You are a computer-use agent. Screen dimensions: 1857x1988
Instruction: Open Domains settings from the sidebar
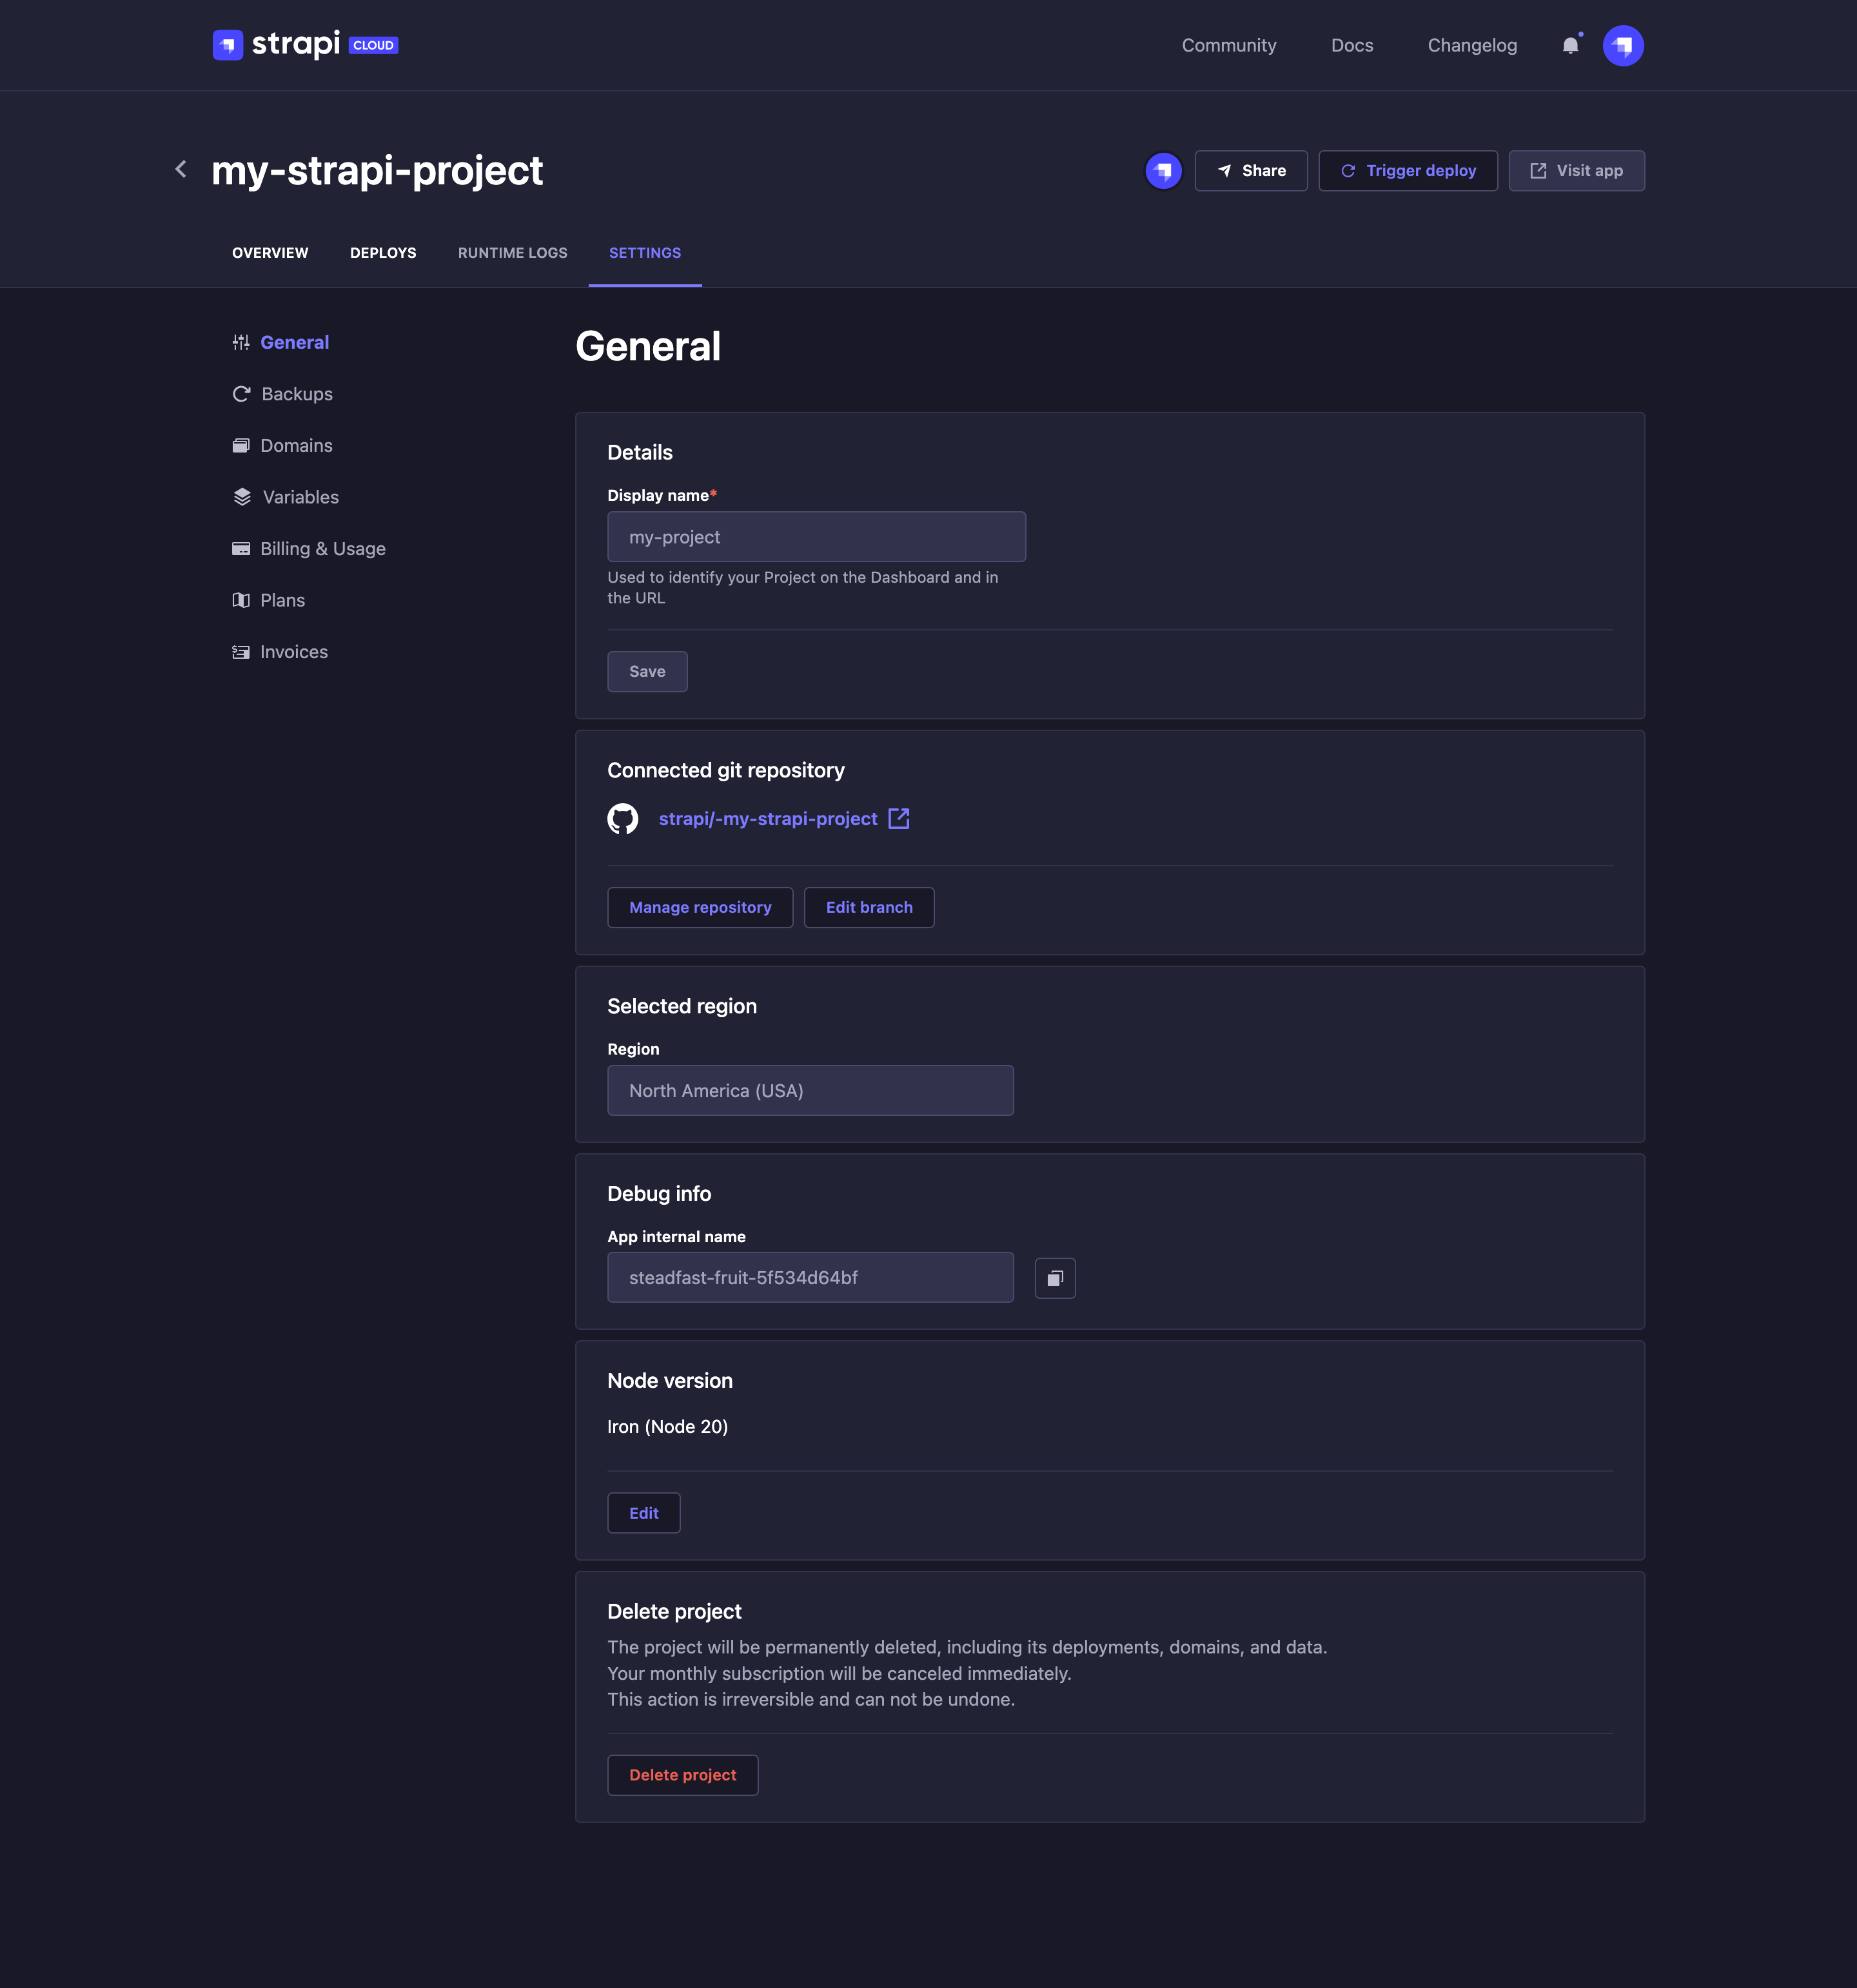[296, 445]
